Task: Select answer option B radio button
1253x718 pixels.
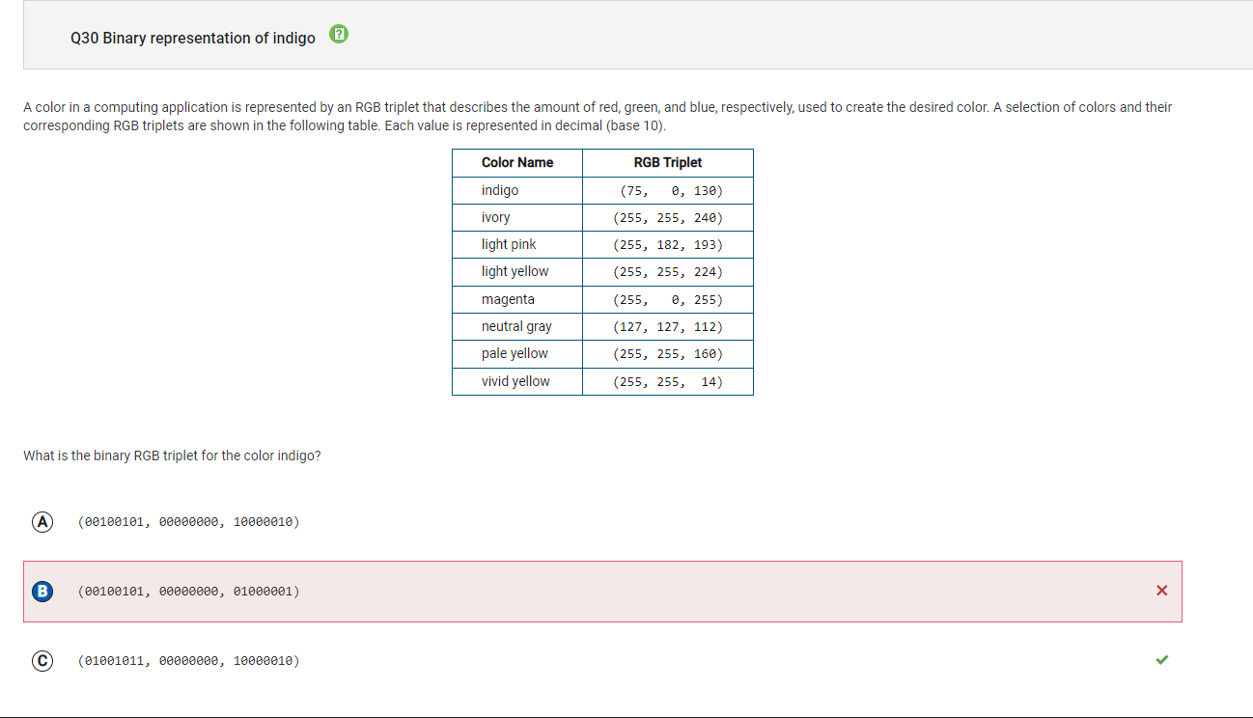Action: [x=42, y=591]
